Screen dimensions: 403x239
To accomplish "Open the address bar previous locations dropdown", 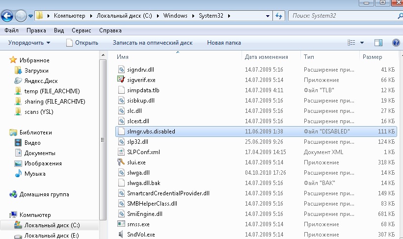I will pos(268,16).
